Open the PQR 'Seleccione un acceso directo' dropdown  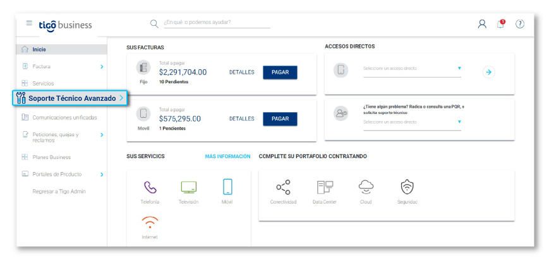tap(412, 124)
